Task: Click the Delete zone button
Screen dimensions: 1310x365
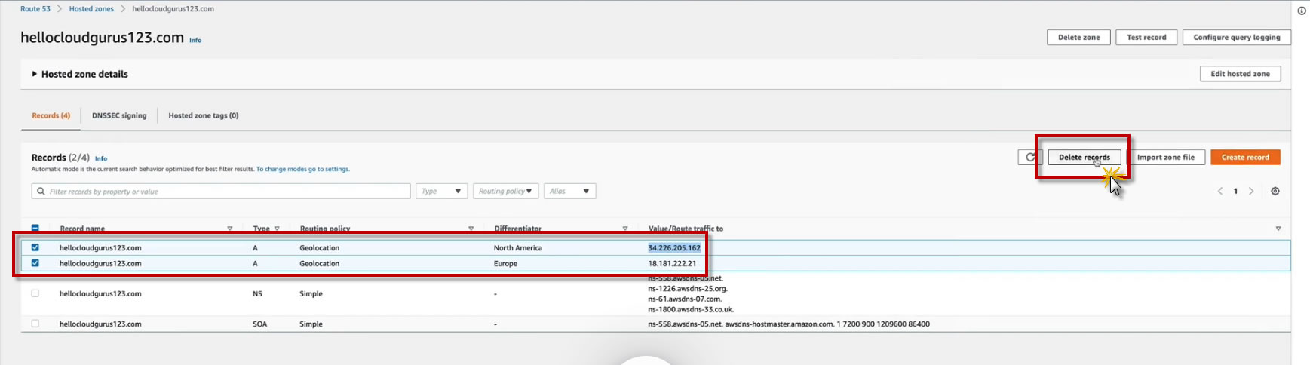Action: [1078, 38]
